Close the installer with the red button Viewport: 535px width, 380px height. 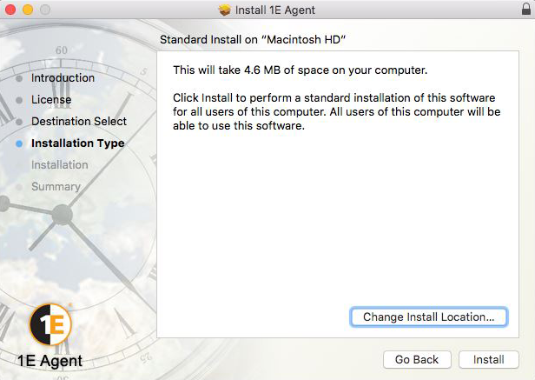click(x=11, y=10)
